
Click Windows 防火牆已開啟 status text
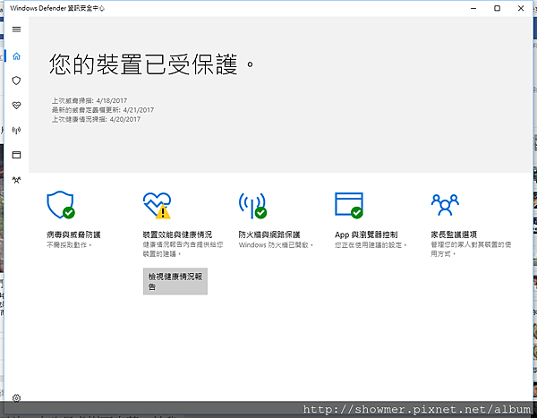pyautogui.click(x=276, y=245)
